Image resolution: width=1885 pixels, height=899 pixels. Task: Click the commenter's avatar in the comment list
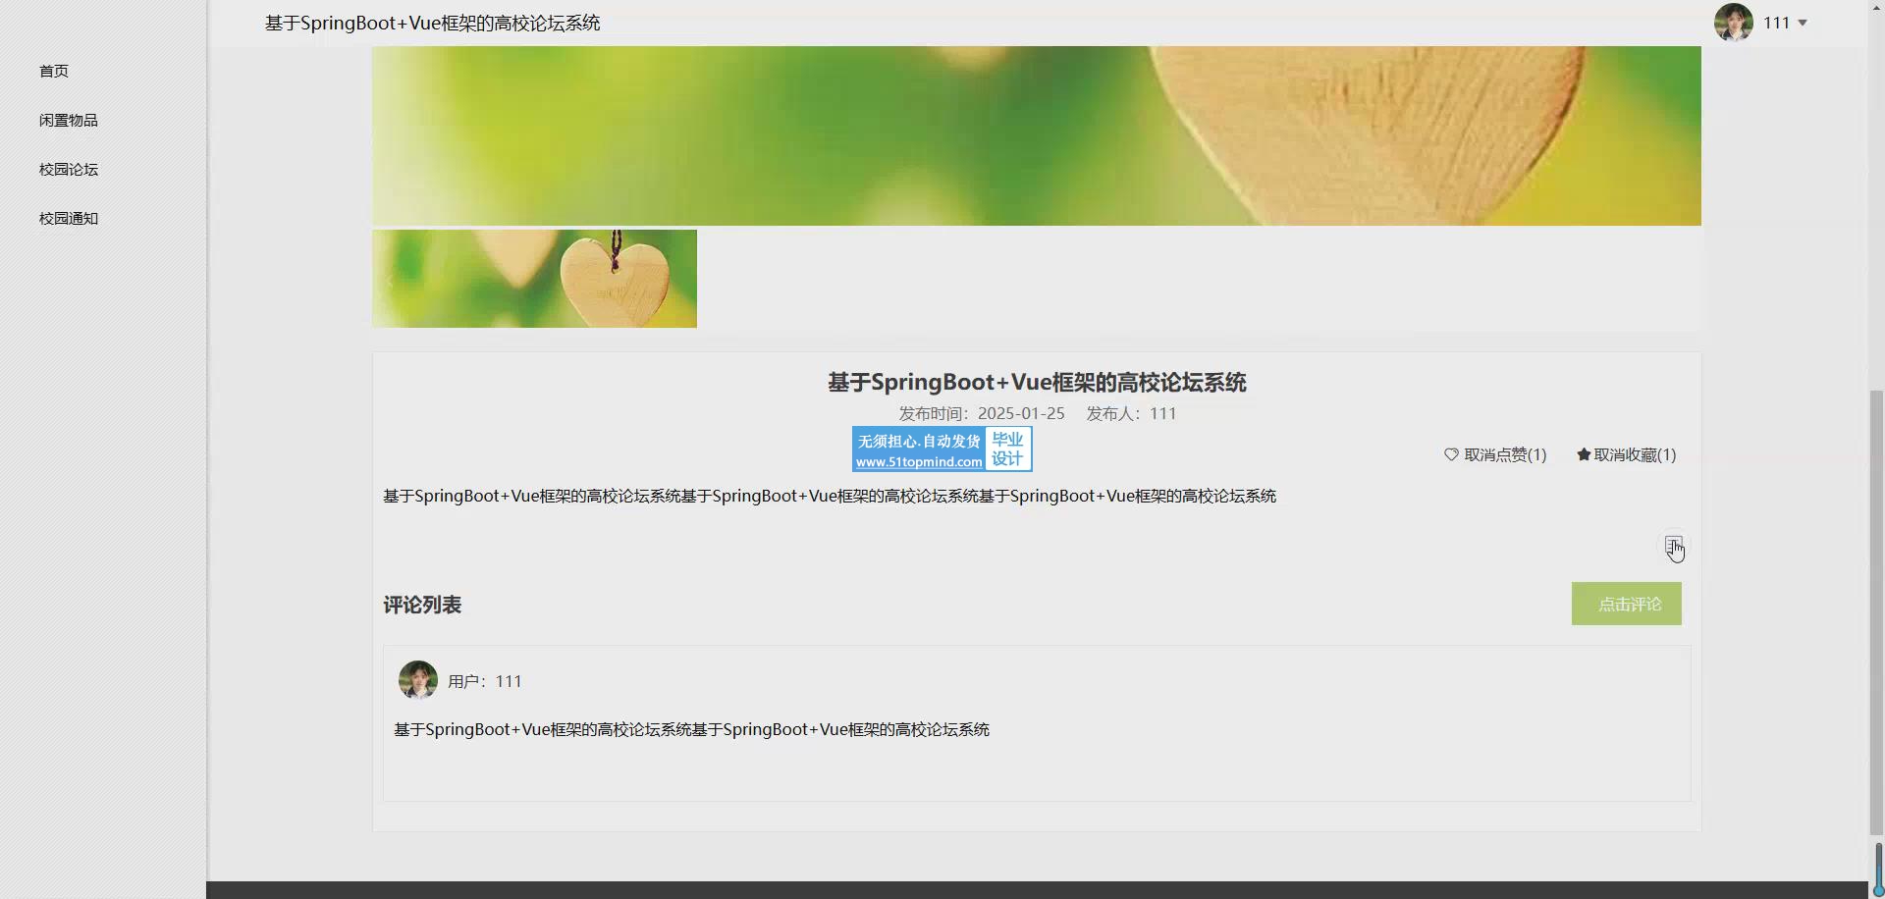[417, 680]
